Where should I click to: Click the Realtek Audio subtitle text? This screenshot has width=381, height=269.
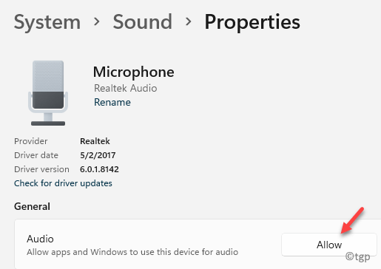126,88
